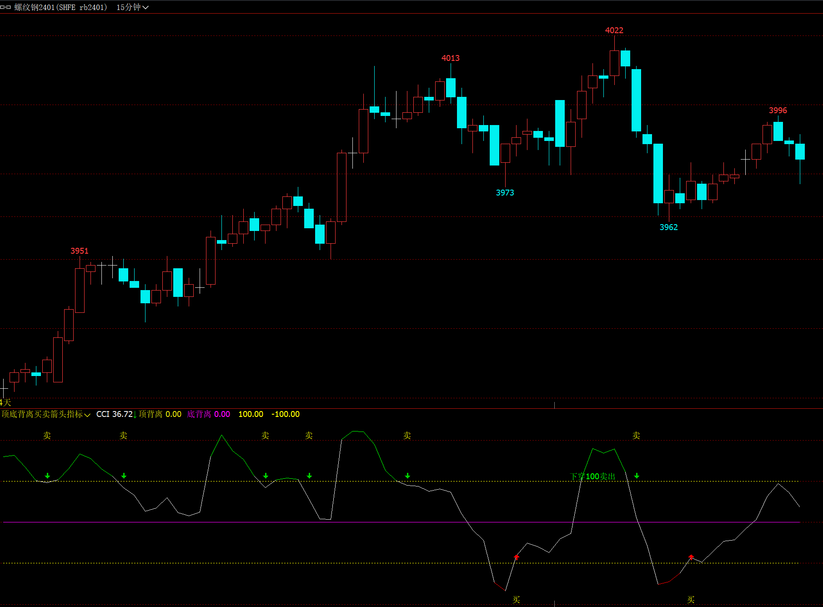Screen dimensions: 823x607
Task: Select the candlestick directly under the 4022 label
Action: click(x=614, y=61)
